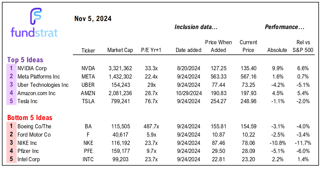Screen dimensions: 322x169
Task: Click the META ticker cell
Action: 88,77
